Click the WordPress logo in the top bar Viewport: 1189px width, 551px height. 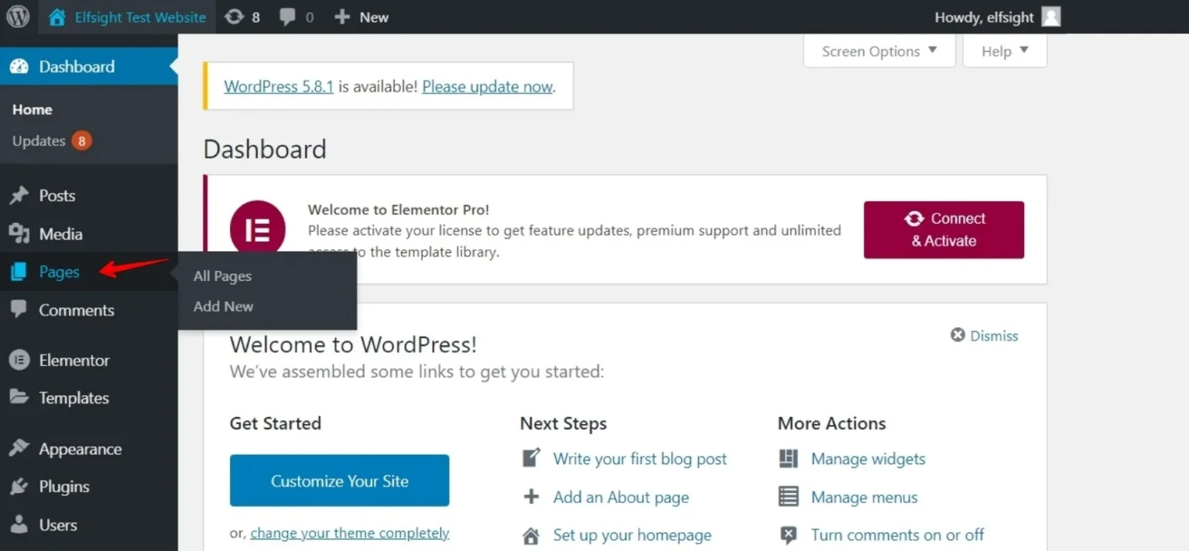point(17,16)
